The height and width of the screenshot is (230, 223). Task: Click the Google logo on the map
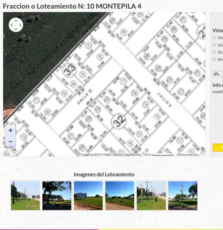click(x=13, y=151)
